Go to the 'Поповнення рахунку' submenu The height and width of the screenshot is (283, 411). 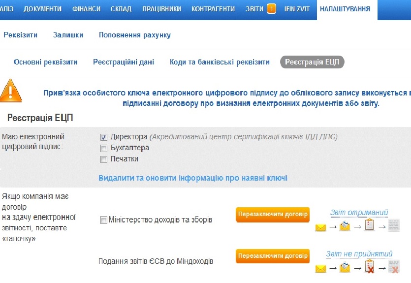(x=134, y=35)
